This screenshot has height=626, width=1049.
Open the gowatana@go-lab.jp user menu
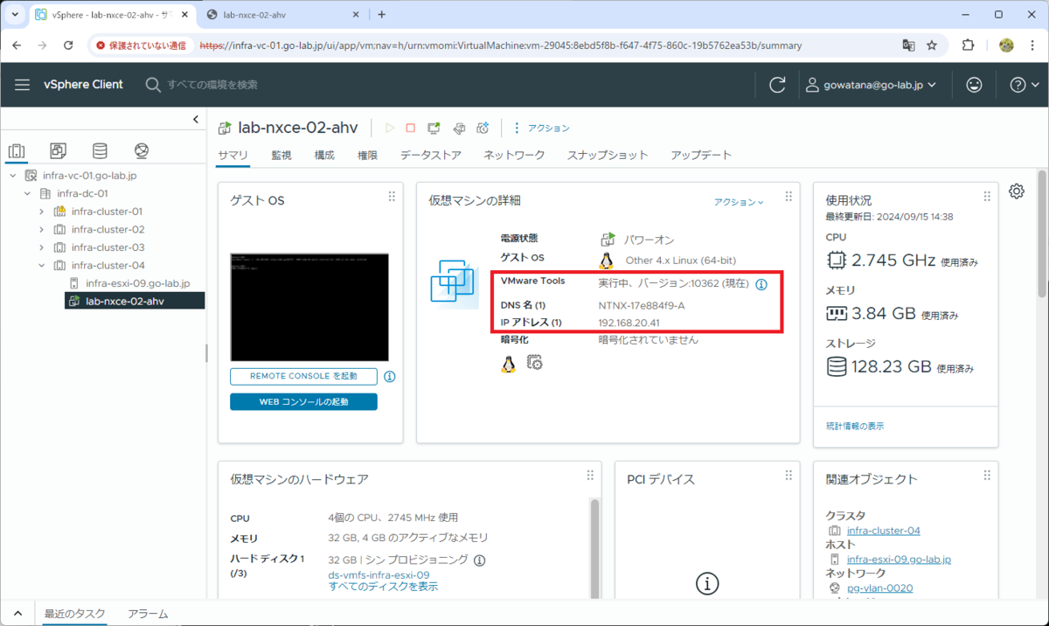pyautogui.click(x=871, y=85)
